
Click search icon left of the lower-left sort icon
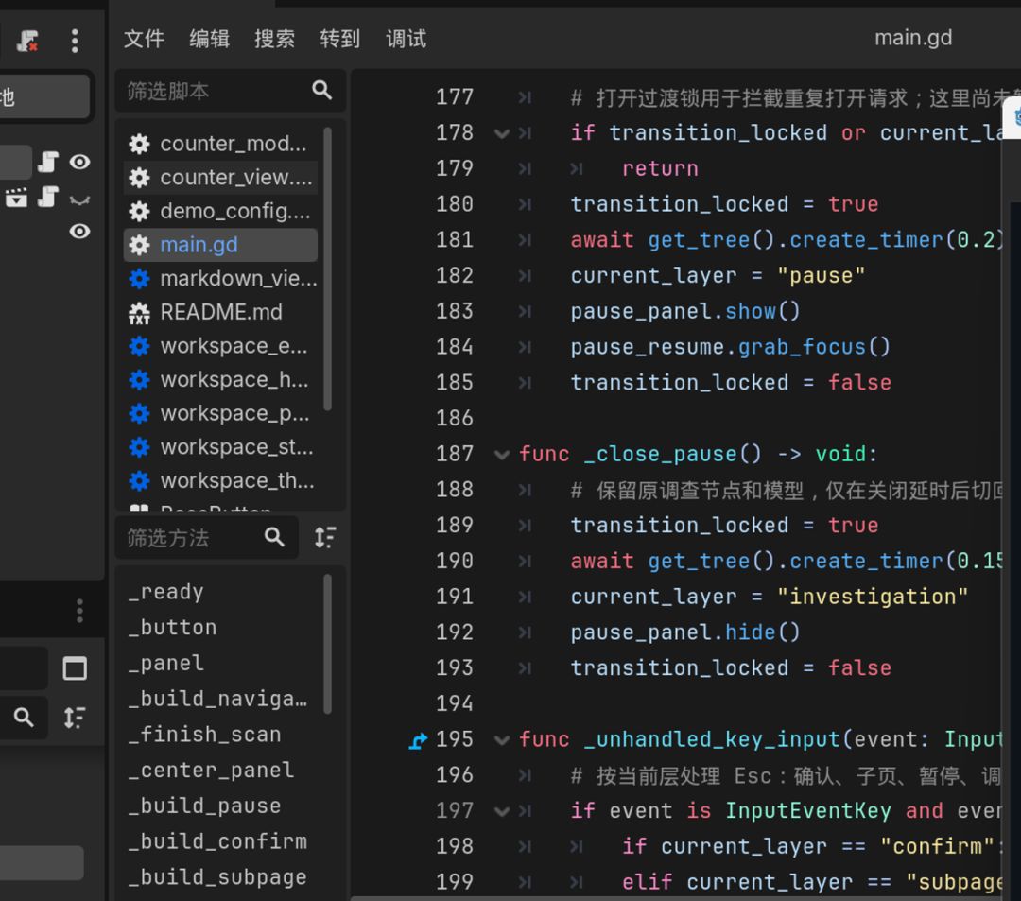click(x=24, y=718)
